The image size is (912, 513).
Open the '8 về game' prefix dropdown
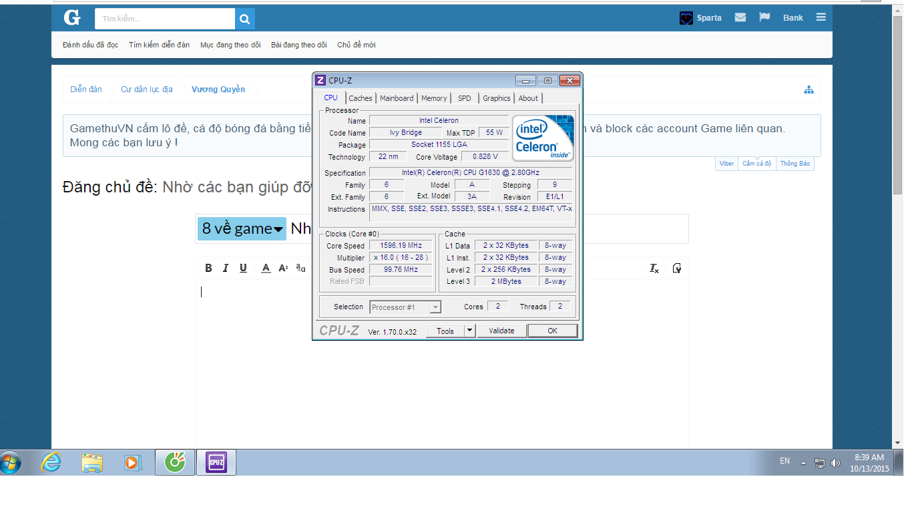[242, 228]
